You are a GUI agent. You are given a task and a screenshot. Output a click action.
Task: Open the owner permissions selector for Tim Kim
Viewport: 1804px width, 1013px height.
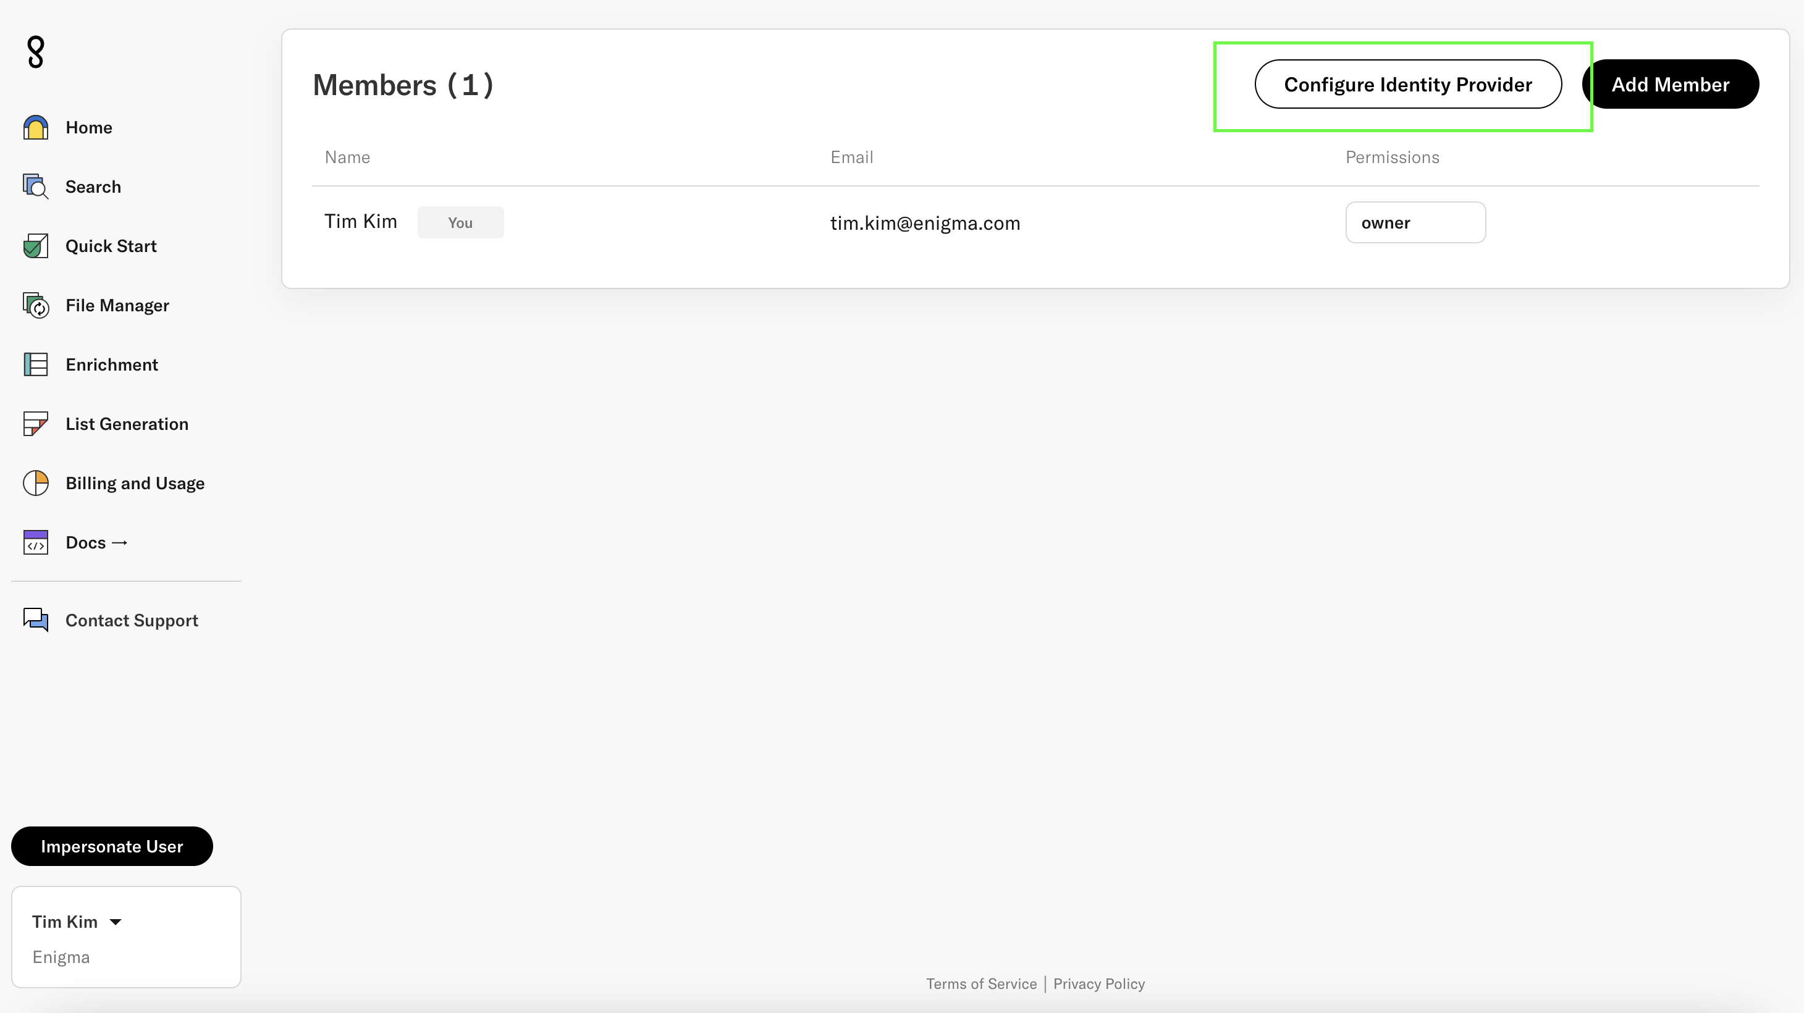(1415, 222)
